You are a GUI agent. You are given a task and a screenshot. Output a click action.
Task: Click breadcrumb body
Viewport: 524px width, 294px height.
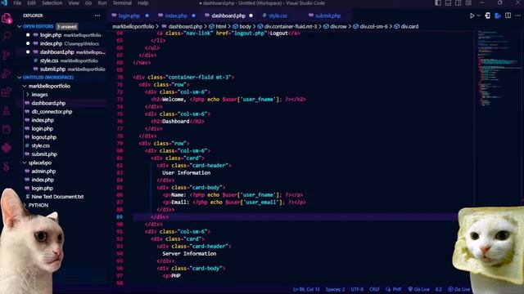tap(245, 26)
